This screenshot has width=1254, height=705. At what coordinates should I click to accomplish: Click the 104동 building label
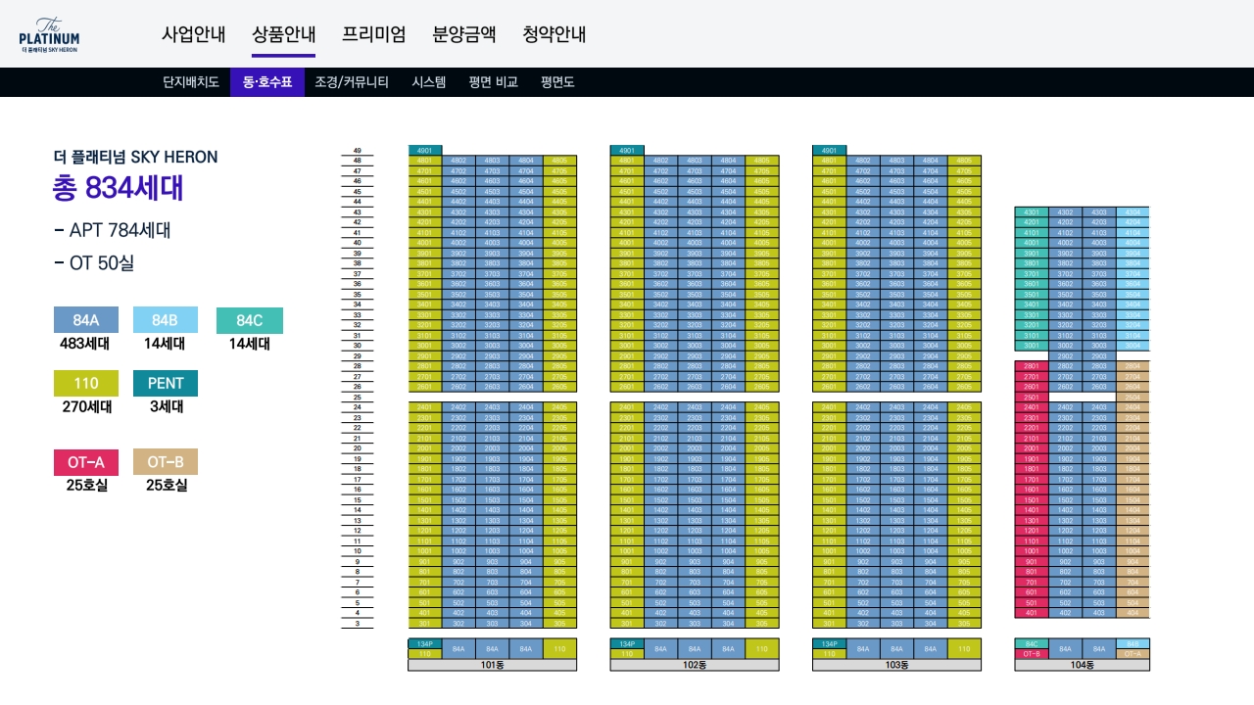point(1082,665)
